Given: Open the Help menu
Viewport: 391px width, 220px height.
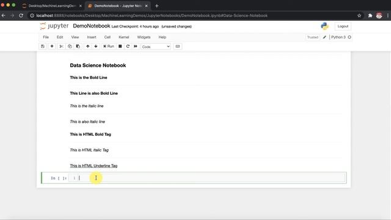Looking at the screenshot, I should pyautogui.click(x=163, y=37).
